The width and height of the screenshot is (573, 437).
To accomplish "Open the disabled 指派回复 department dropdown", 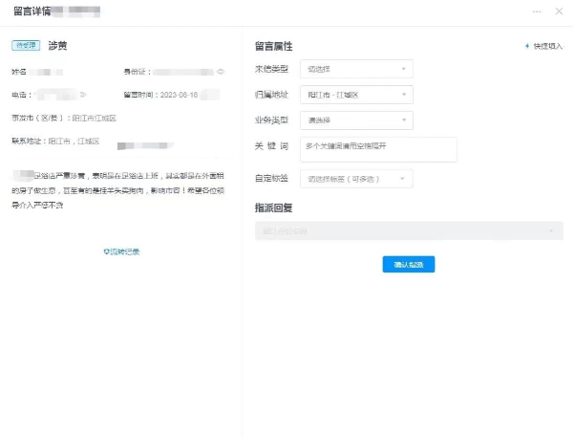I will (409, 230).
